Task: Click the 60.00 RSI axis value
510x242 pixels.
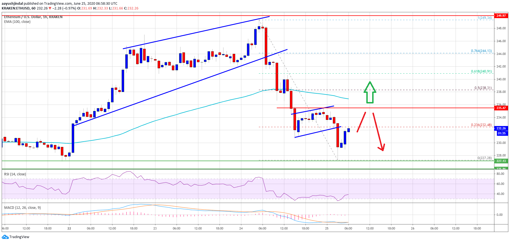Action: 500,184
